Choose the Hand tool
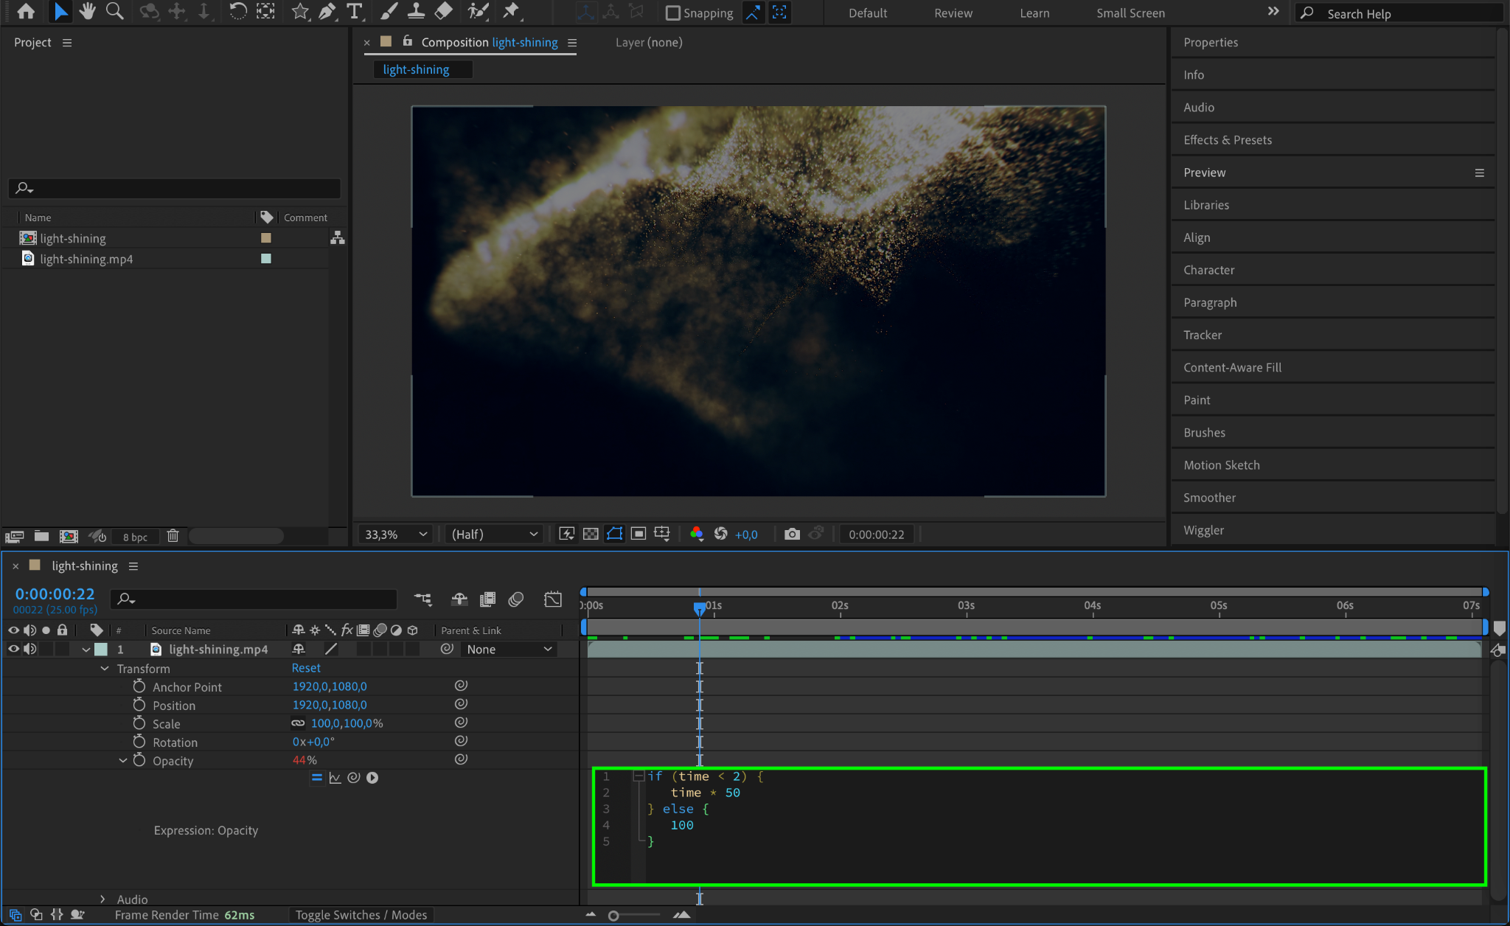The image size is (1510, 926). [x=88, y=12]
